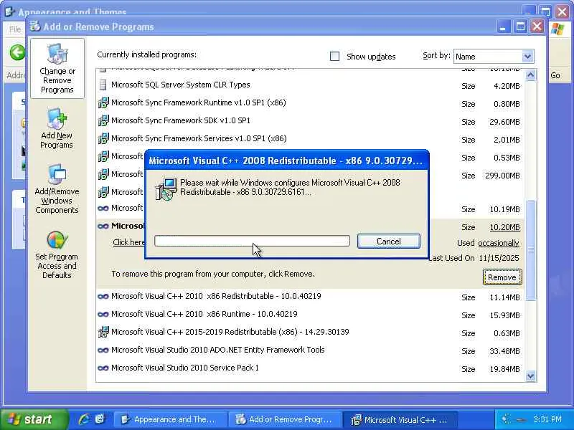
Task: Click the underlined 10.20MB size value
Action: (504, 227)
